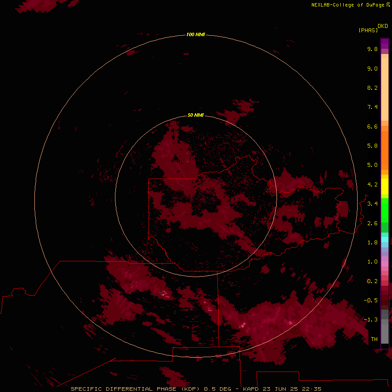Click the 5.8 value on the color scale

[372, 146]
